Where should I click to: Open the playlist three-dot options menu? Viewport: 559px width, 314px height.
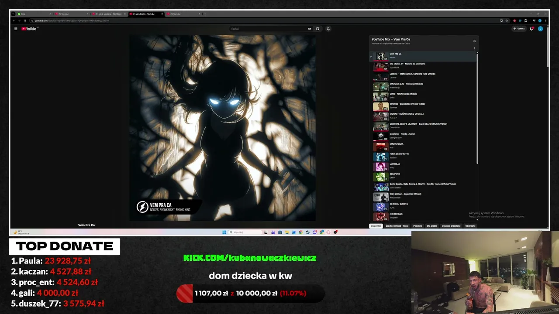[x=474, y=48]
